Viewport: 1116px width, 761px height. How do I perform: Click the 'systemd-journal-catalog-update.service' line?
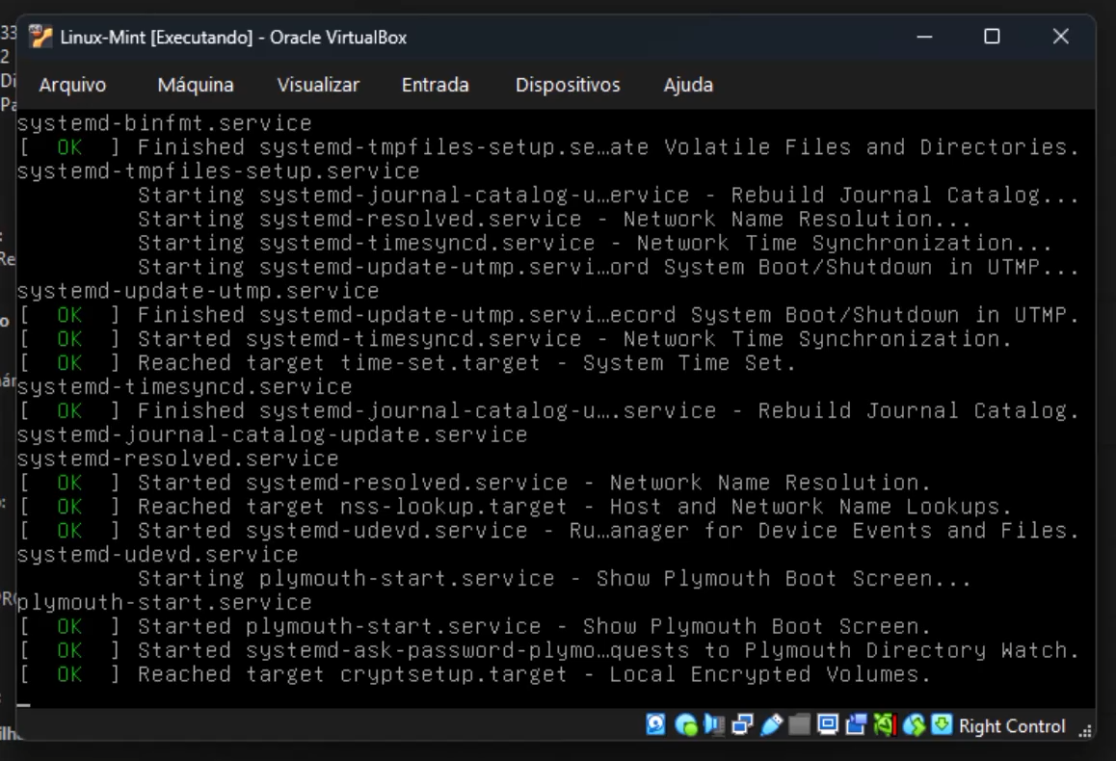point(273,434)
